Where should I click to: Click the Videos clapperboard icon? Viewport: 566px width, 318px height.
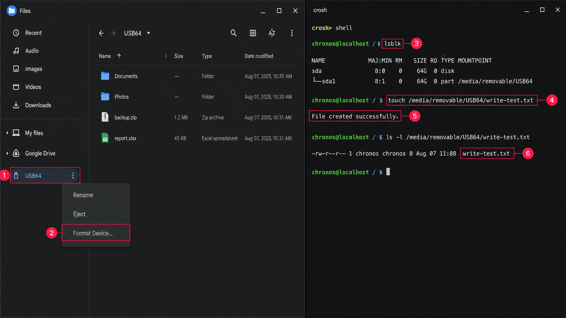(x=16, y=87)
